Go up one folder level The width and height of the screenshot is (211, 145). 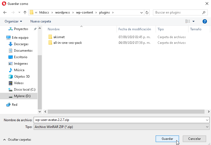click(25, 12)
